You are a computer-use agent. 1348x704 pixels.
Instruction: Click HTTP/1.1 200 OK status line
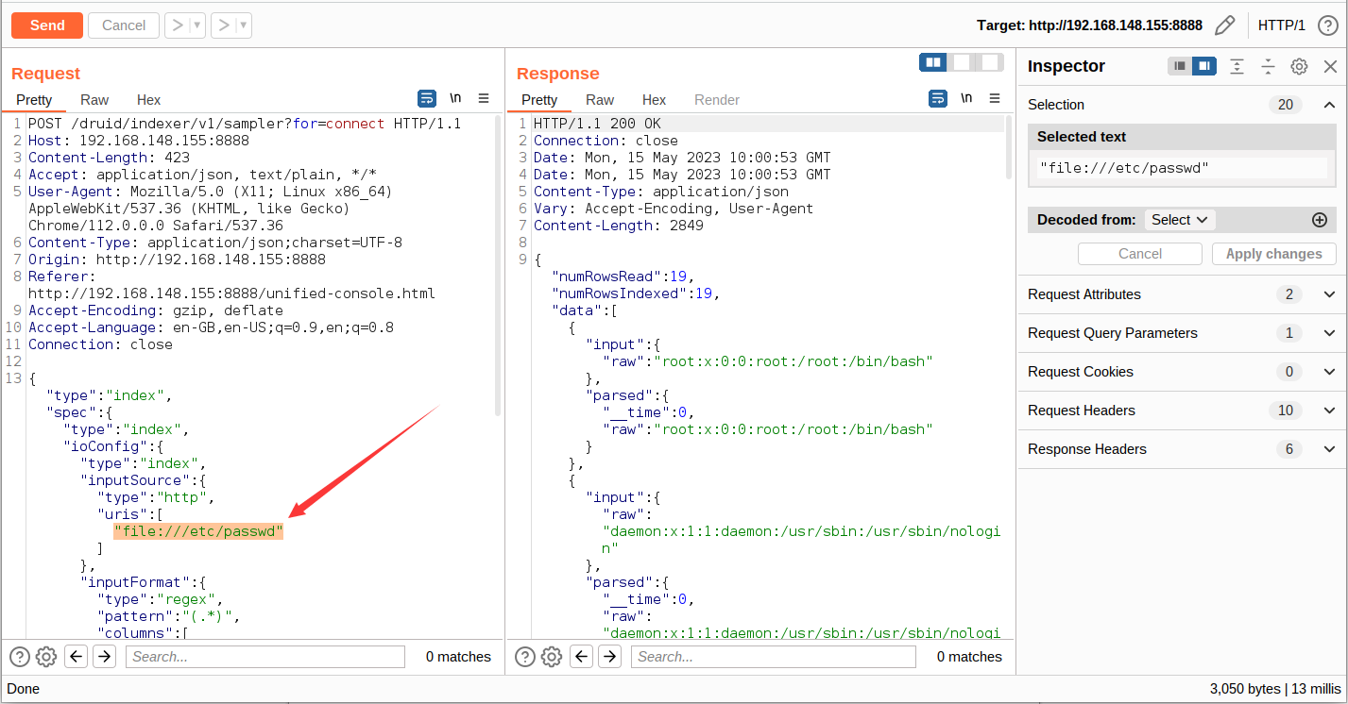click(597, 124)
